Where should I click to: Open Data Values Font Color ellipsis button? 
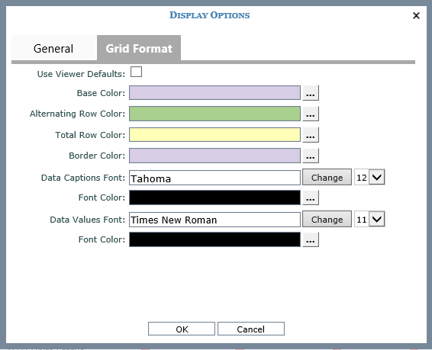coord(311,239)
